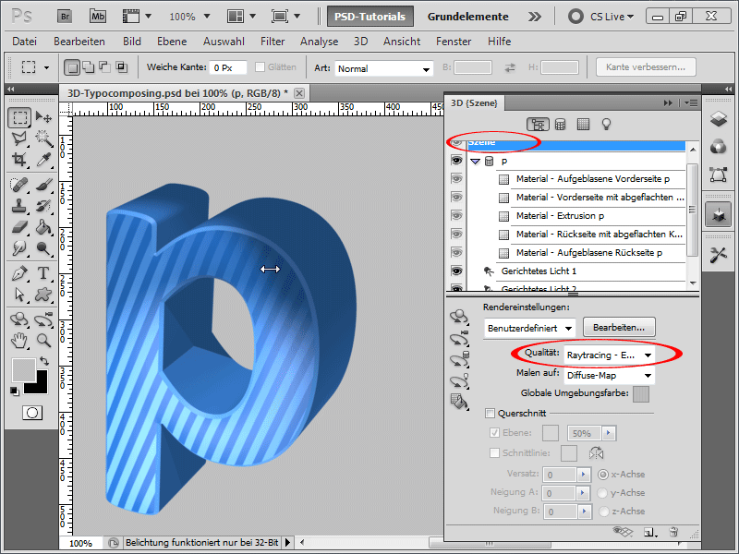Select the History Brush tool
Viewport: 739px width, 554px height.
pos(43,206)
